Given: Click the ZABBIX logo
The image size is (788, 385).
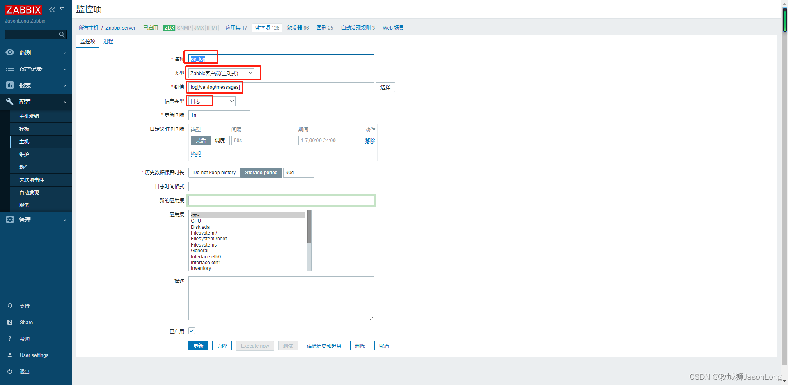Looking at the screenshot, I should [x=23, y=10].
